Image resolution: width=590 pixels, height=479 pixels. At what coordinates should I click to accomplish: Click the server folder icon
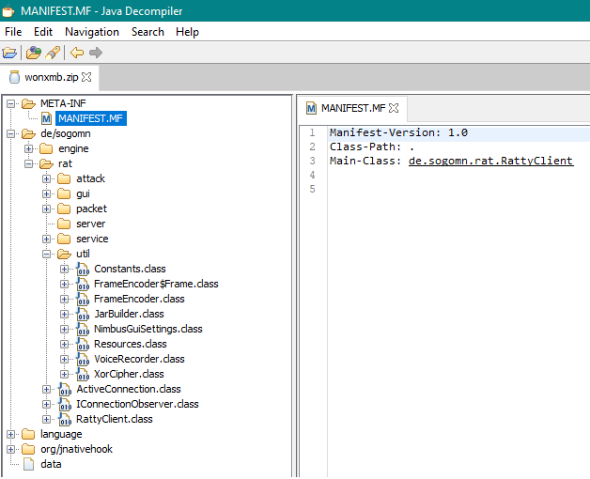click(64, 224)
